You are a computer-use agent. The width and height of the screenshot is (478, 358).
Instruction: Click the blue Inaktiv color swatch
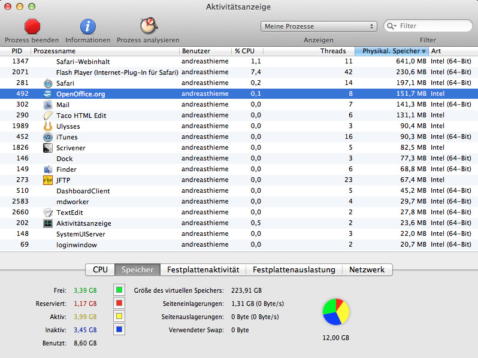(x=119, y=329)
